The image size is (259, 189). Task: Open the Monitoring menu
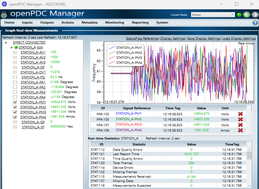click(115, 23)
